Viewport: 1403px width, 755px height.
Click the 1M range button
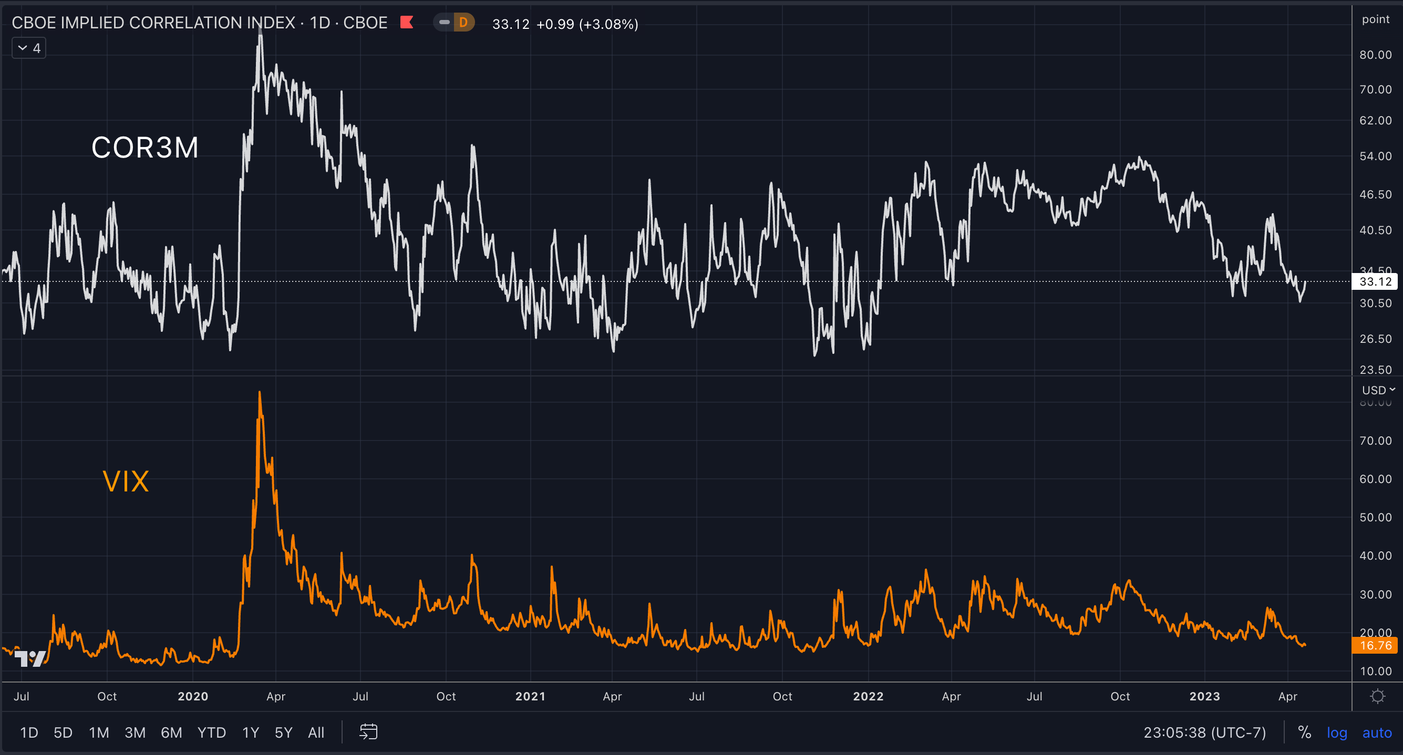[x=99, y=732]
